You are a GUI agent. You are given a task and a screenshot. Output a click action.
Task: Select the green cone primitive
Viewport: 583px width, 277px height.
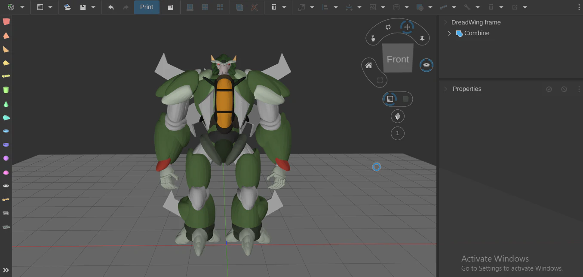6,104
